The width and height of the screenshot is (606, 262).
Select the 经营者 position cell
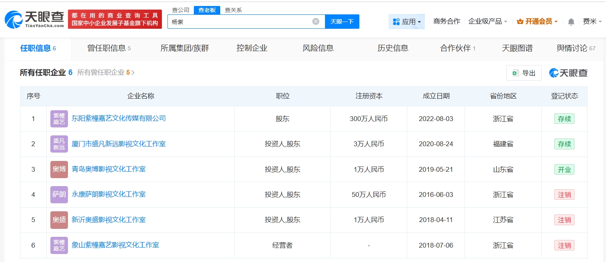[282, 245]
